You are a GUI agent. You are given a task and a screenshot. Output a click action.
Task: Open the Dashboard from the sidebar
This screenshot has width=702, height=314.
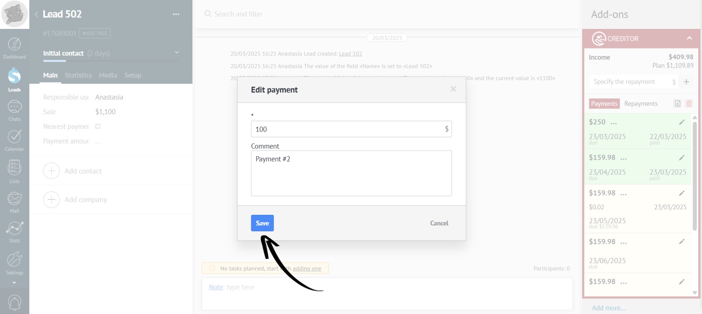click(14, 48)
